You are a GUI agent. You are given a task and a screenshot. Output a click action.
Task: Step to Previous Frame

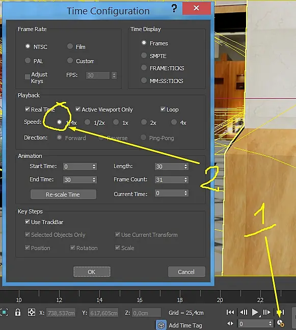click(244, 312)
